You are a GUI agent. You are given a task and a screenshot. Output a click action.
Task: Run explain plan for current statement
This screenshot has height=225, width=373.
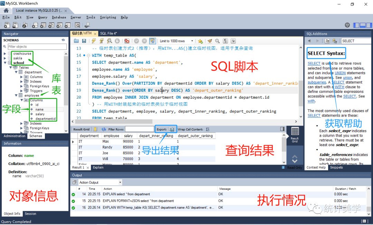pyautogui.click(x=109, y=41)
